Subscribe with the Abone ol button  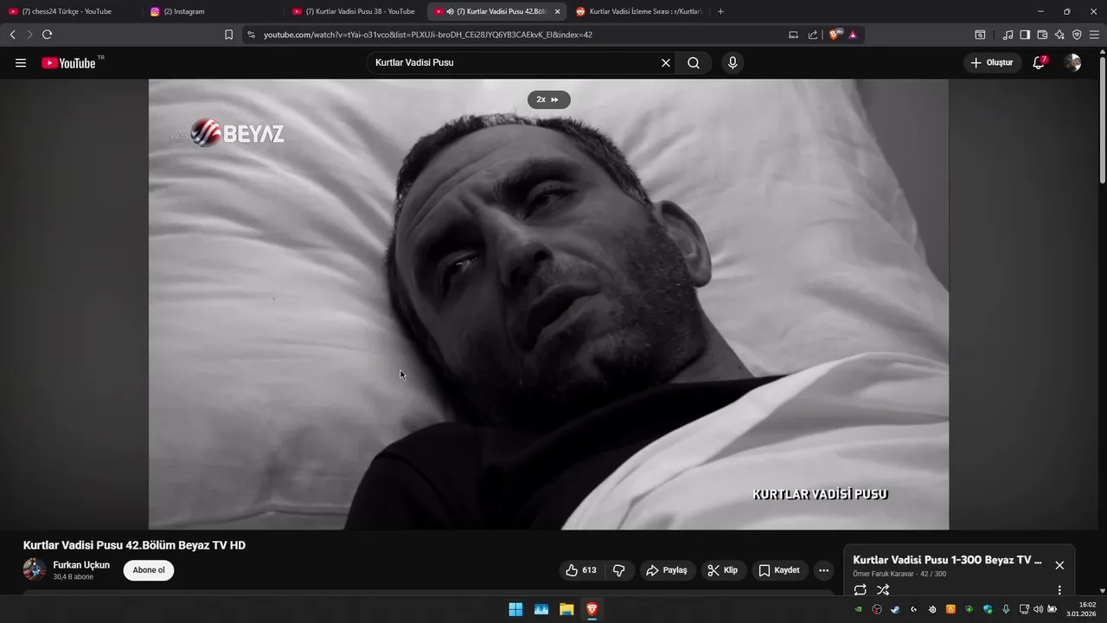click(x=149, y=570)
